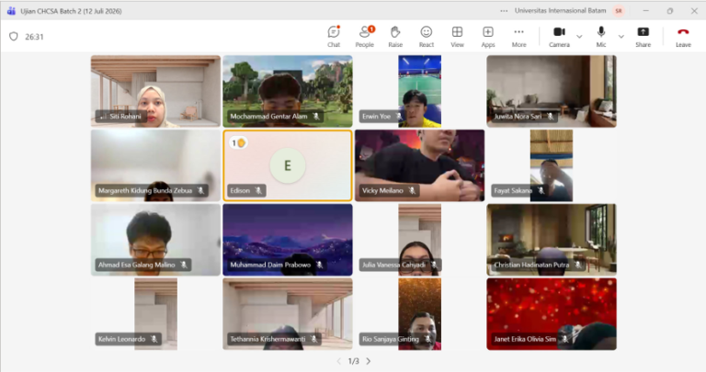Screen dimensions: 706x372
Task: Open title bar ellipsis settings menu
Action: (504, 11)
